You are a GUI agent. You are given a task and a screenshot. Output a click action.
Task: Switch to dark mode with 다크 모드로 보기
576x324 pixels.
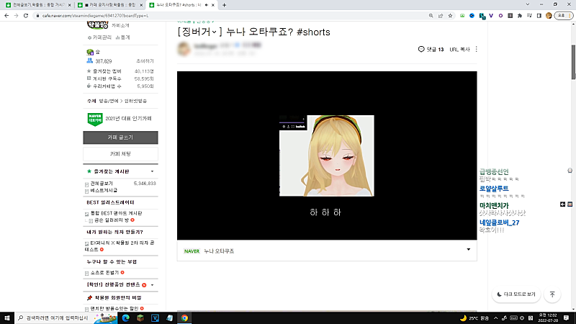pyautogui.click(x=516, y=294)
